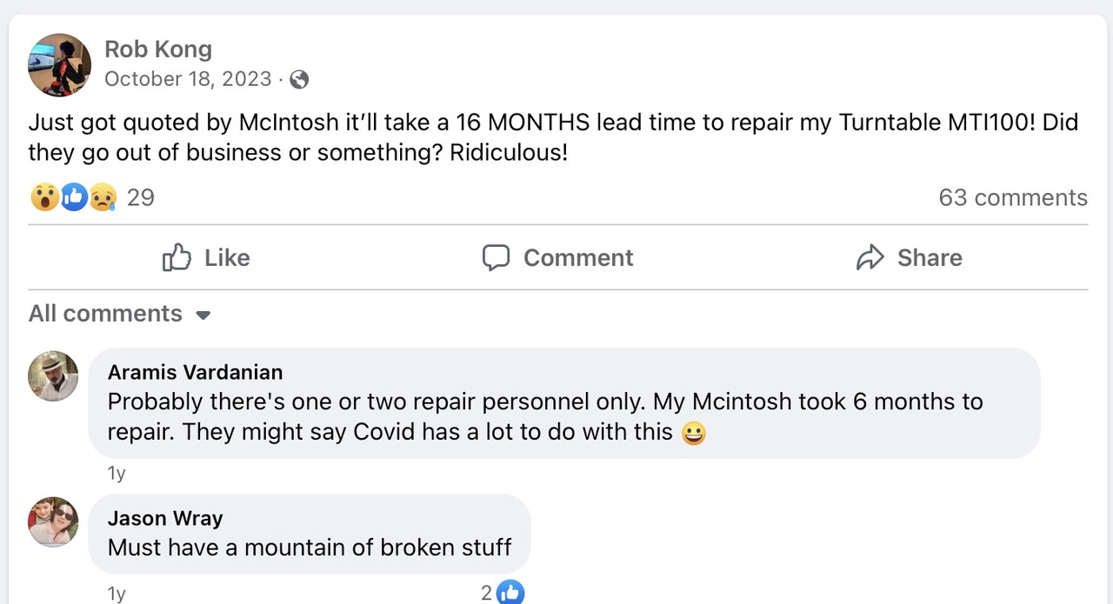The height and width of the screenshot is (604, 1113).
Task: Click the public globe privacy icon
Action: click(299, 79)
